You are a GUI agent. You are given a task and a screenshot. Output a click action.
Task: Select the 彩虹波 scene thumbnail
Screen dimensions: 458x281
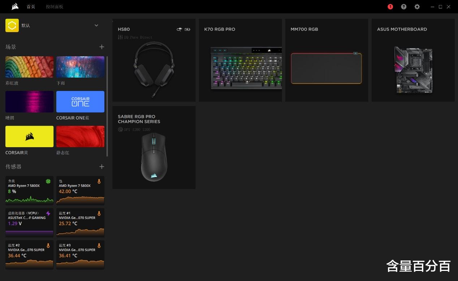coord(29,67)
